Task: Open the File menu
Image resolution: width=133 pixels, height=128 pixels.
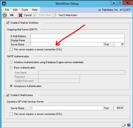Action: [7, 10]
